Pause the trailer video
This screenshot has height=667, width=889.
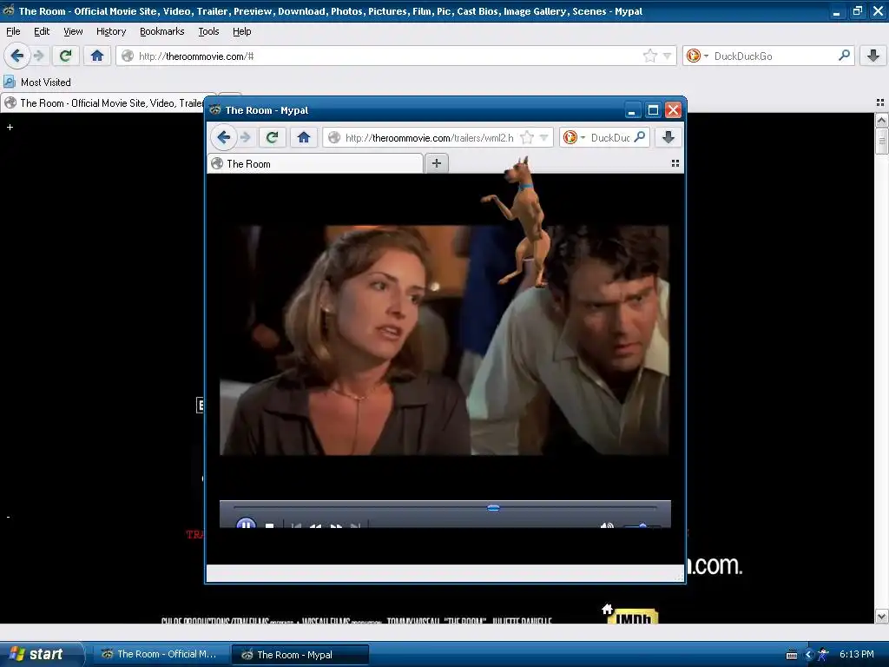(x=246, y=524)
